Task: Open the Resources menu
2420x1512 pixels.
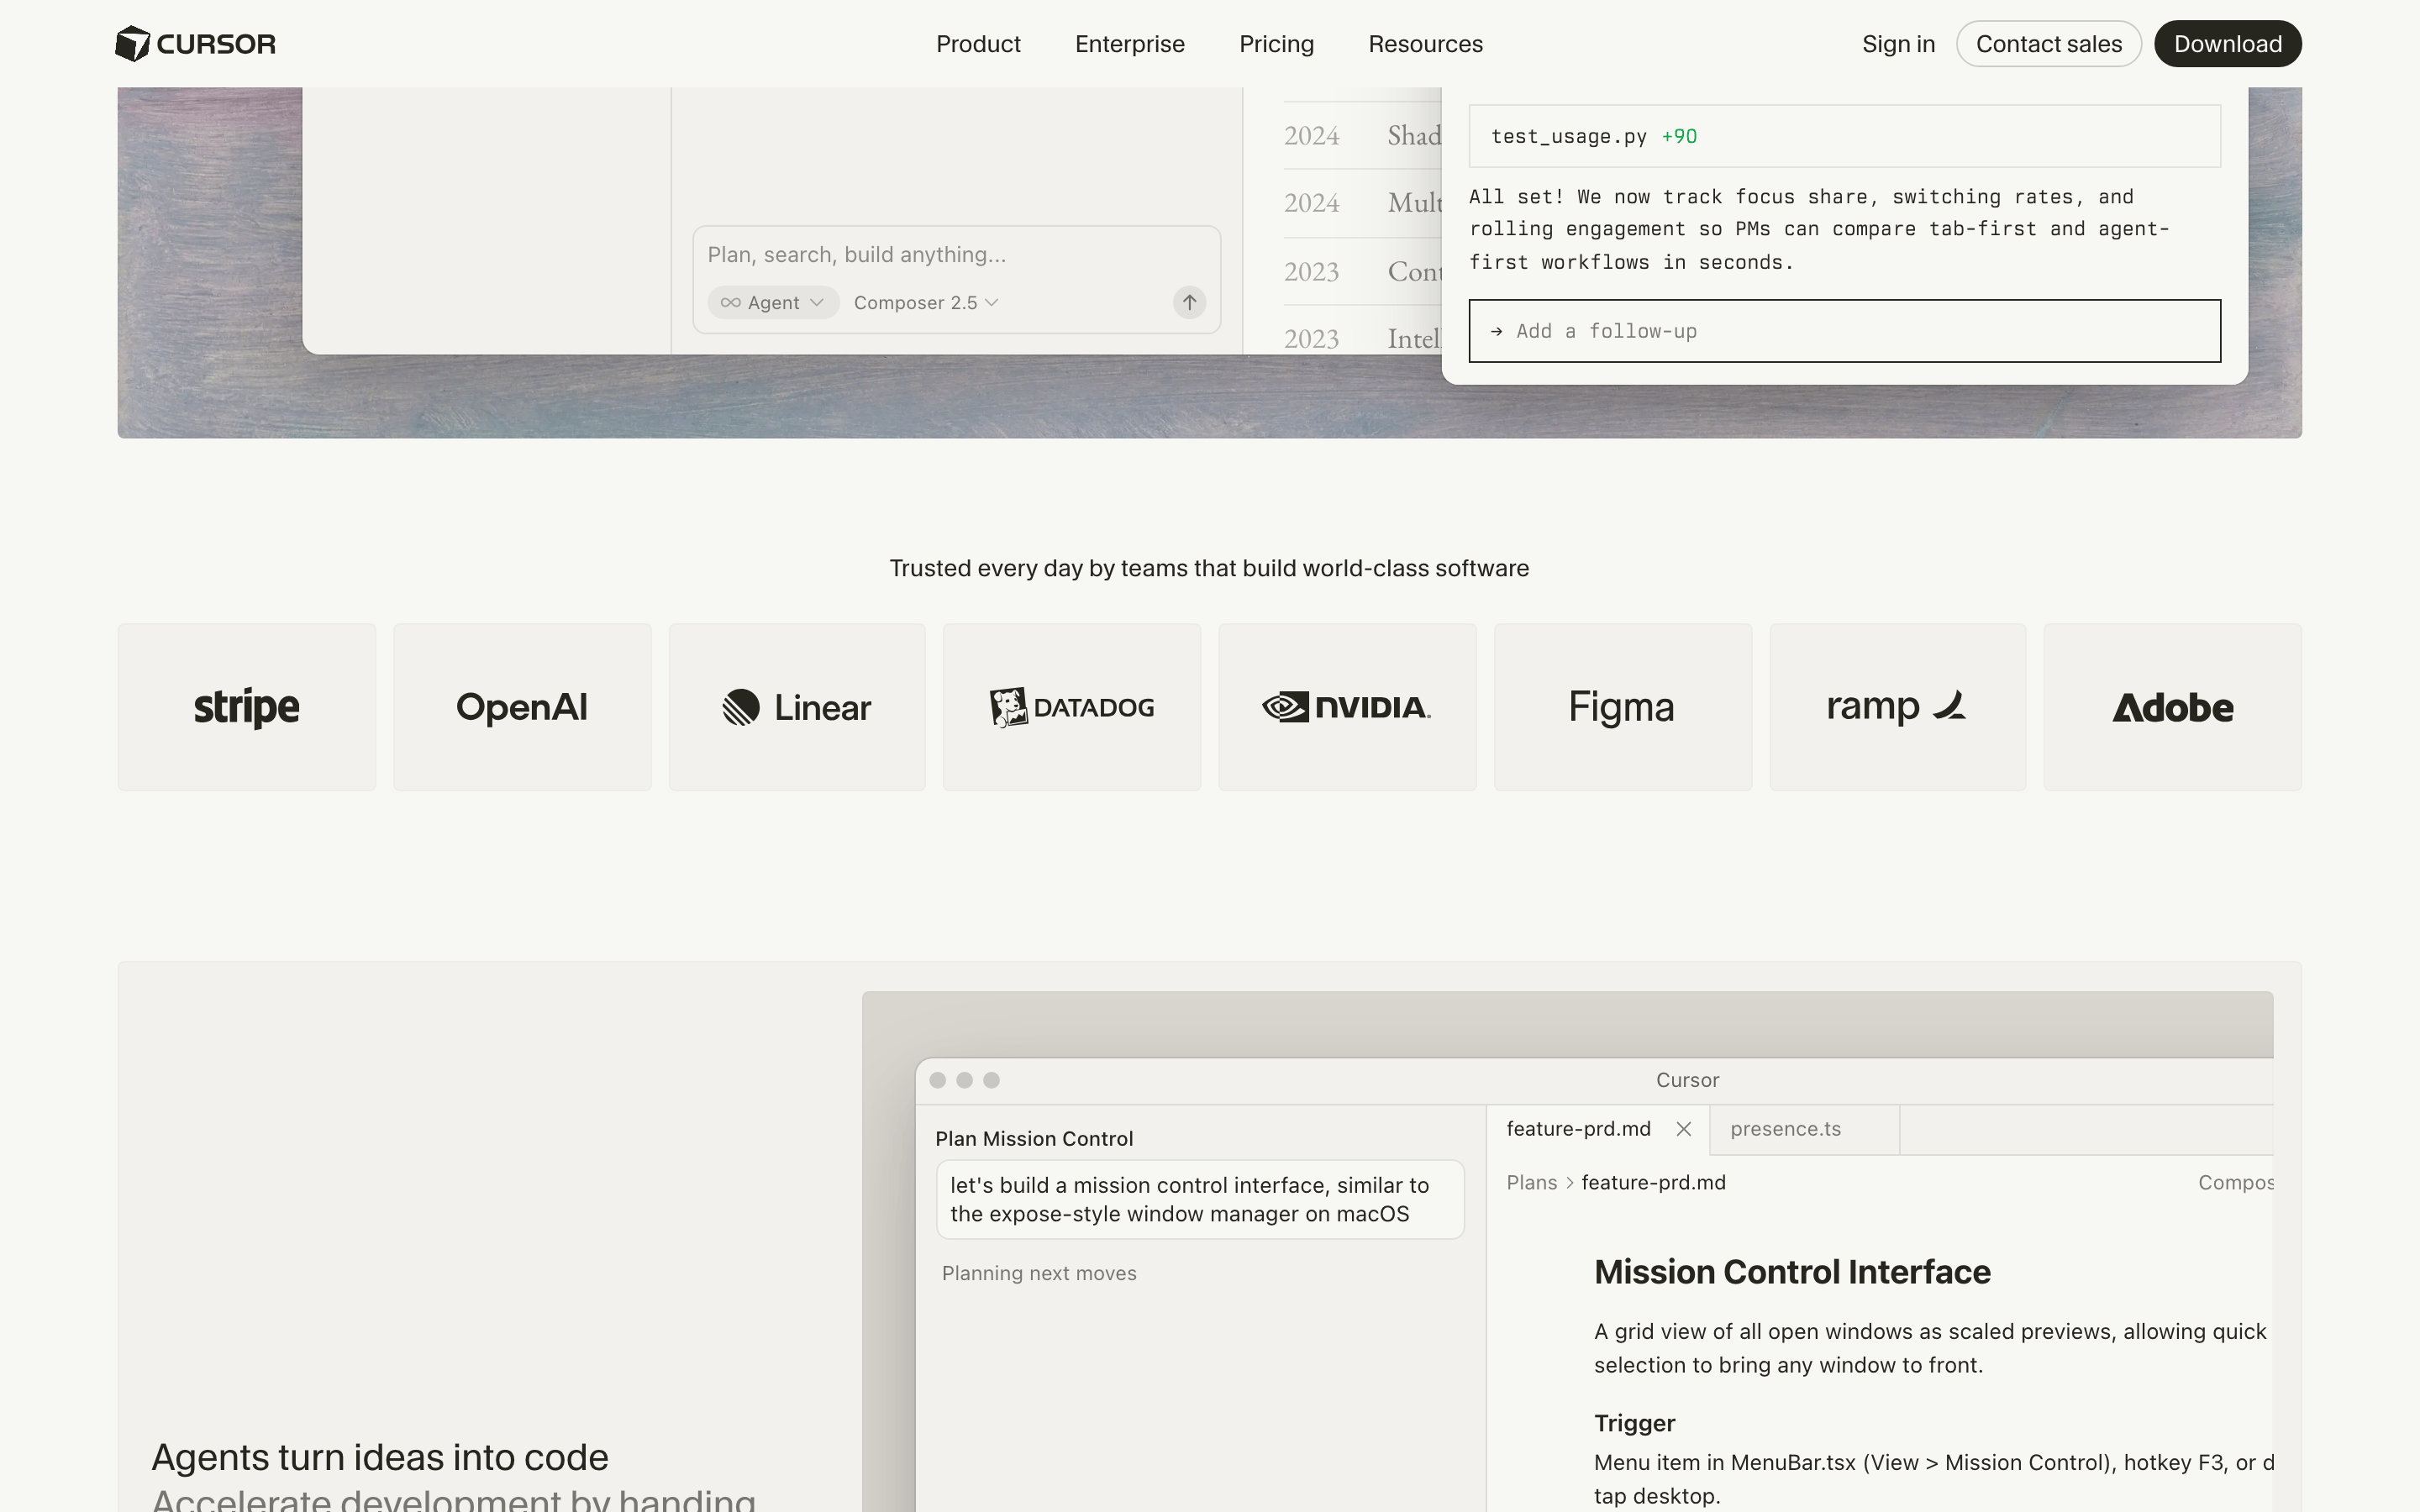Action: (x=1426, y=44)
